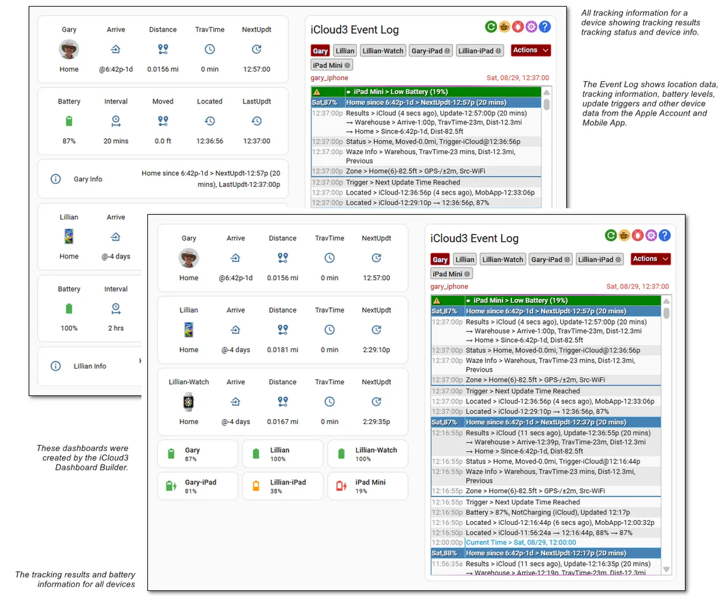Open the purple gear icon in the back Event Log

(x=531, y=26)
